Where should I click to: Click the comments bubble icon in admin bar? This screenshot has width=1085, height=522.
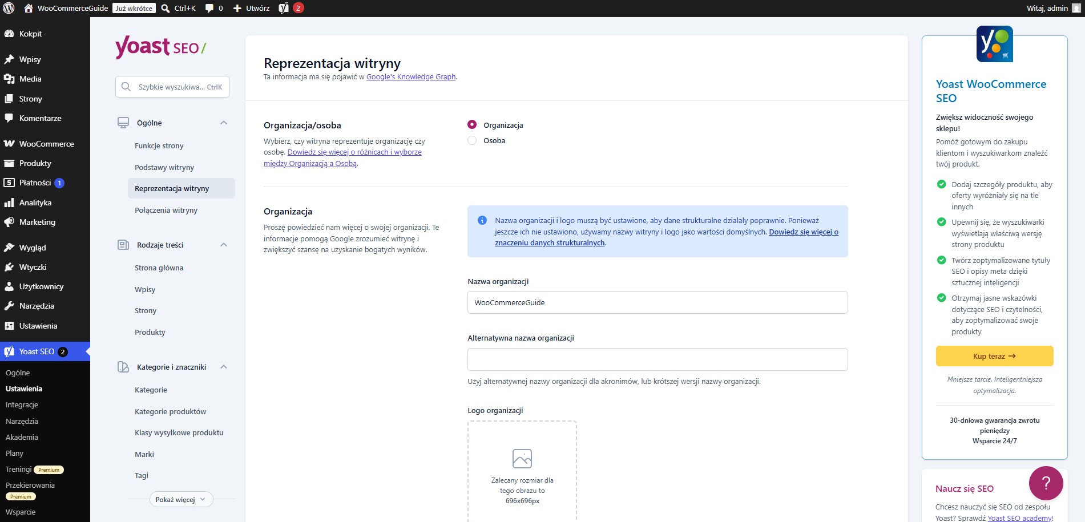click(209, 8)
